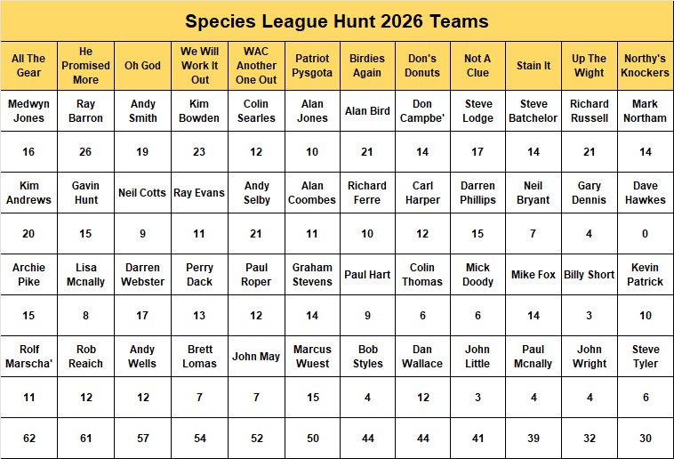674x459 pixels.
Task: Click the John May name cell
Action: 256,357
